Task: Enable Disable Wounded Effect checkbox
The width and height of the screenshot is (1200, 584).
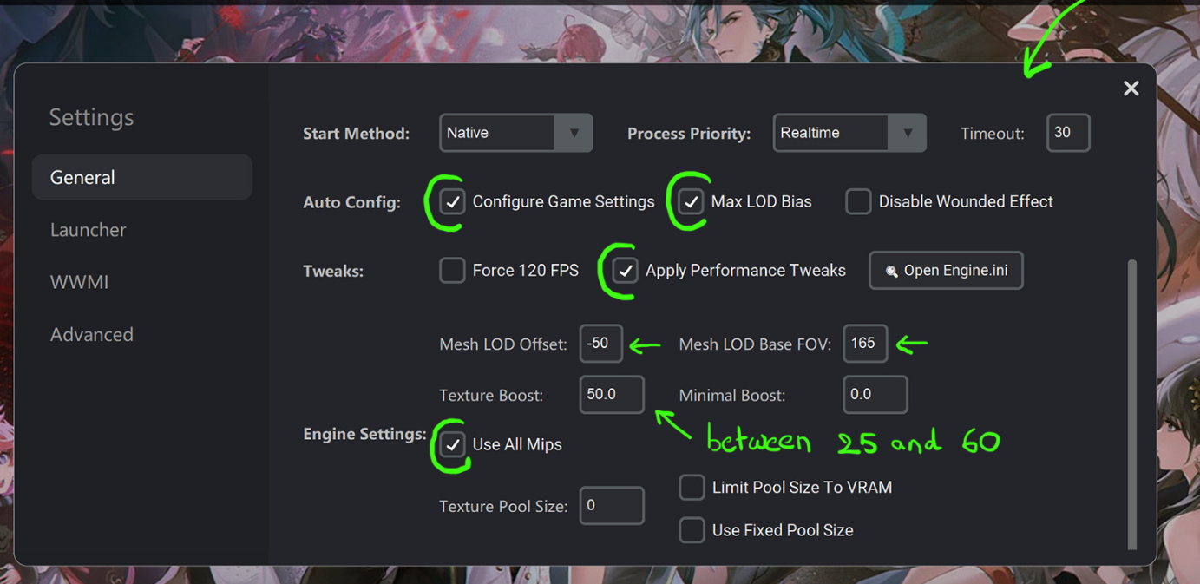Action: pyautogui.click(x=858, y=202)
